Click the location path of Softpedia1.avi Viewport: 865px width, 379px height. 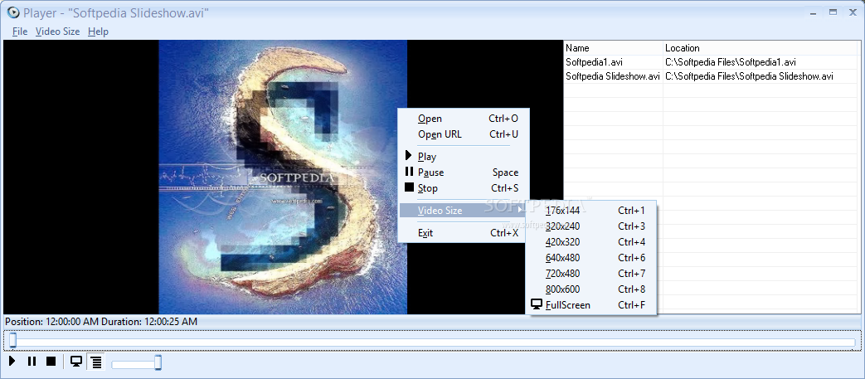click(x=731, y=62)
